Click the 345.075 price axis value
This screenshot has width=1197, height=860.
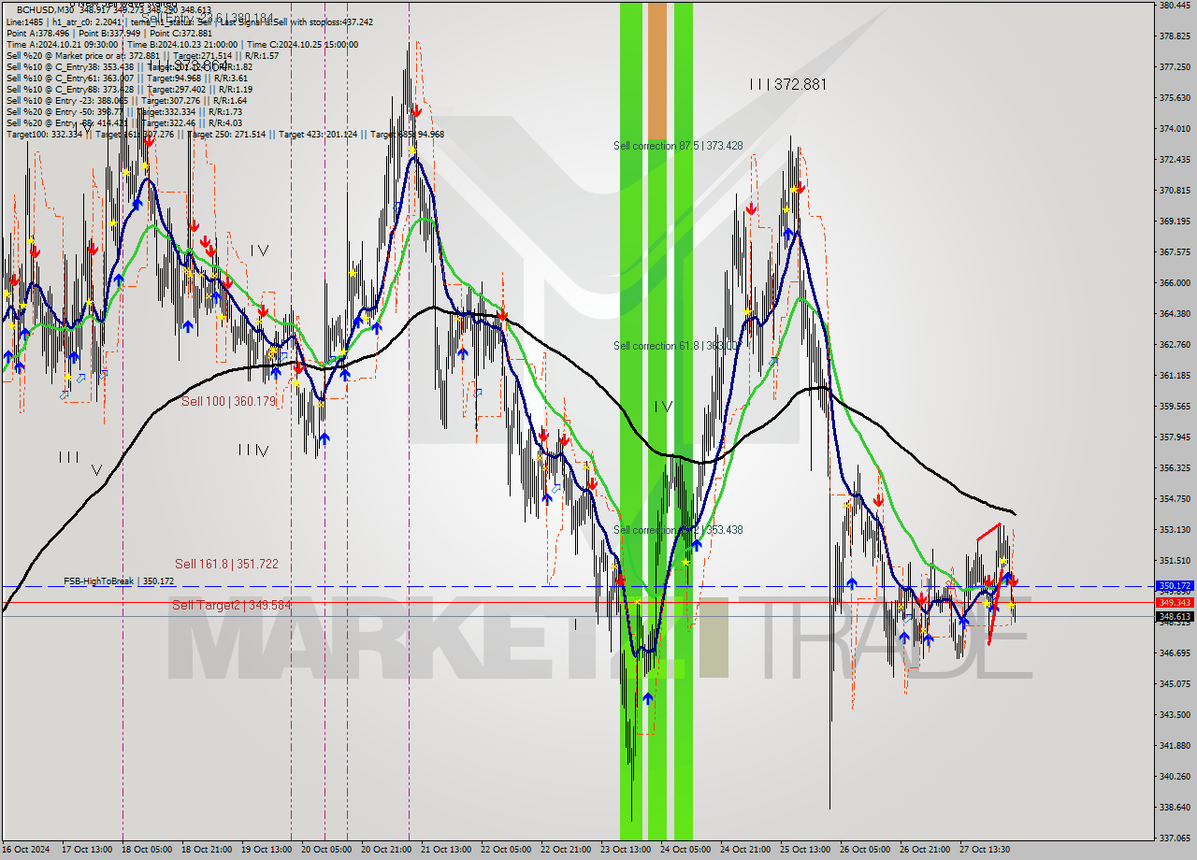pyautogui.click(x=1175, y=683)
